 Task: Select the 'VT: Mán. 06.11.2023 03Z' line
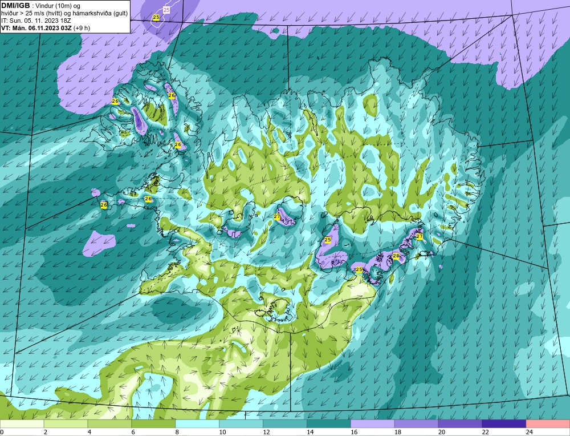36,27
